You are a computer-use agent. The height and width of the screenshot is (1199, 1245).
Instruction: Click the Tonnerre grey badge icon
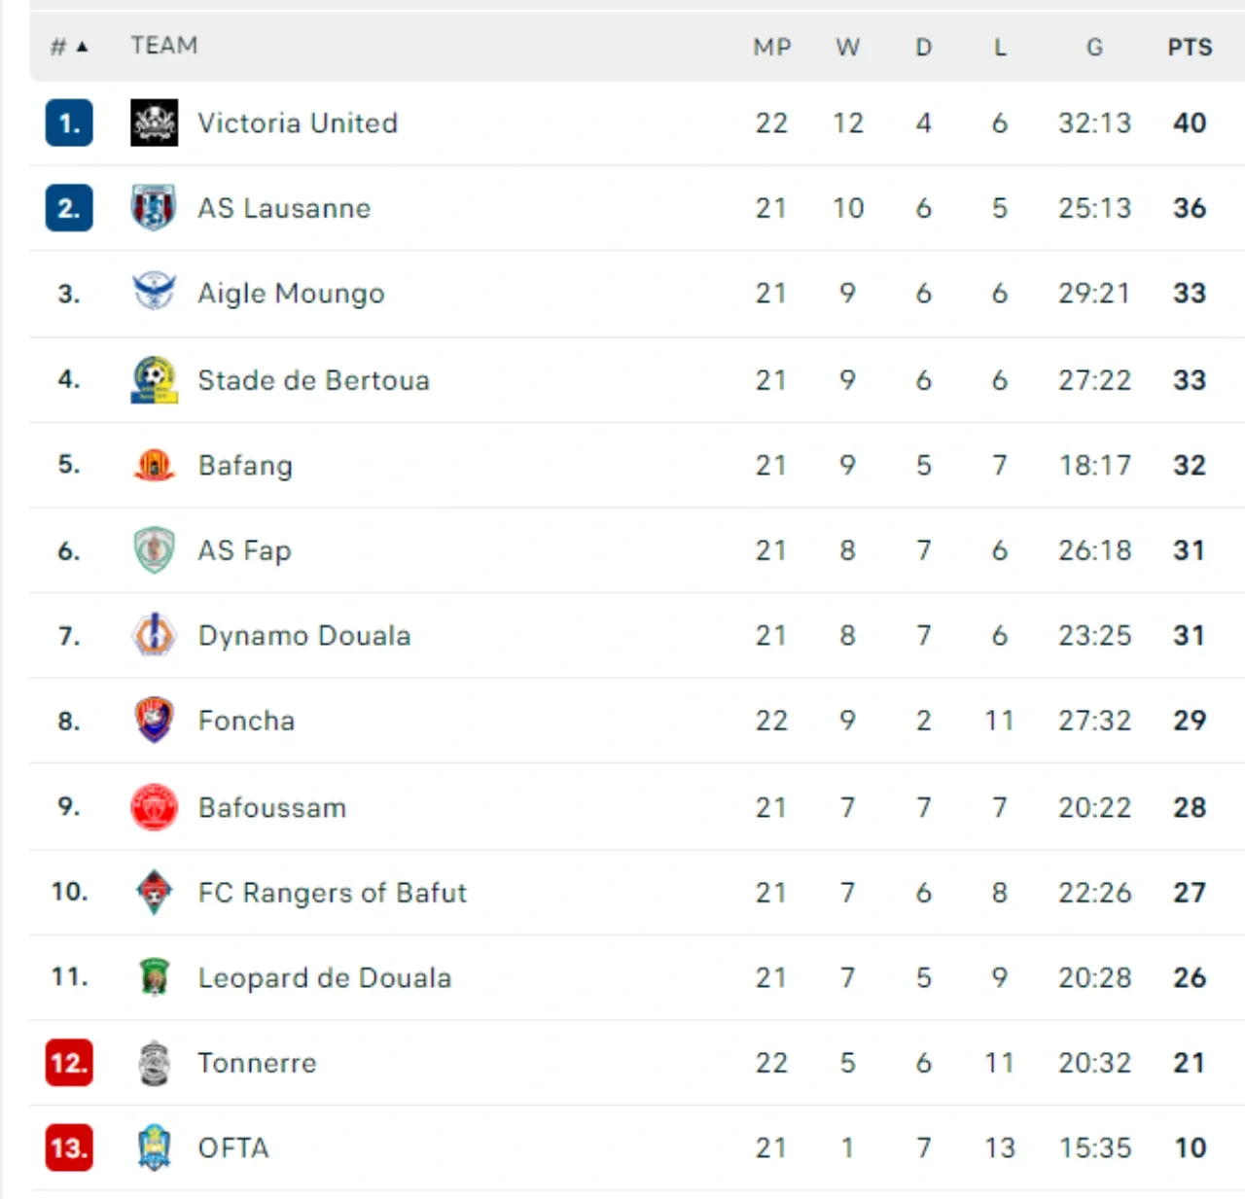154,1063
